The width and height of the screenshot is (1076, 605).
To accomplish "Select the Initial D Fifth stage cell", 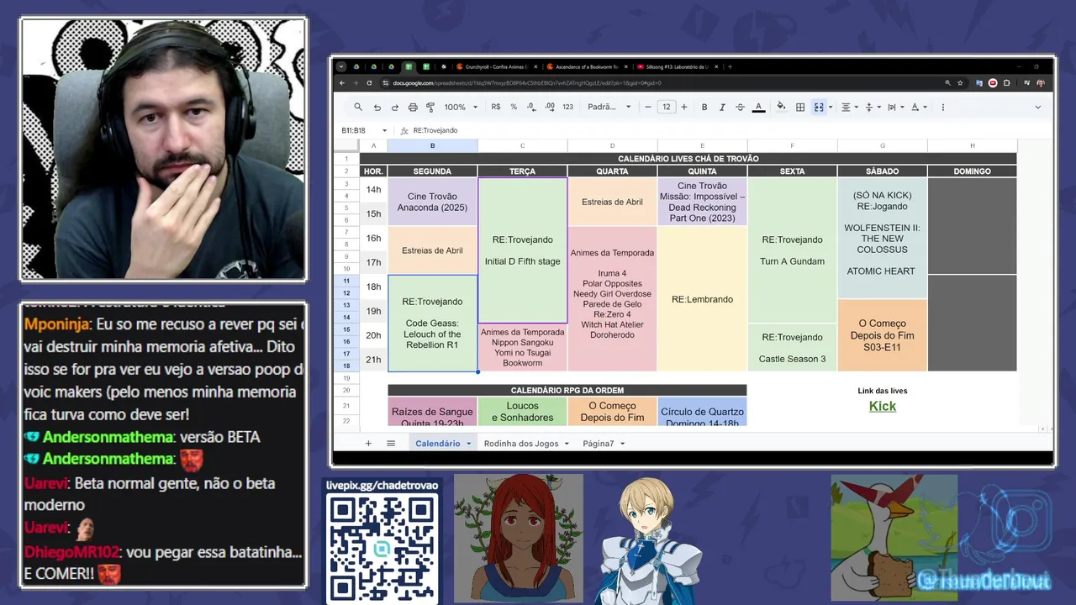I will click(522, 250).
